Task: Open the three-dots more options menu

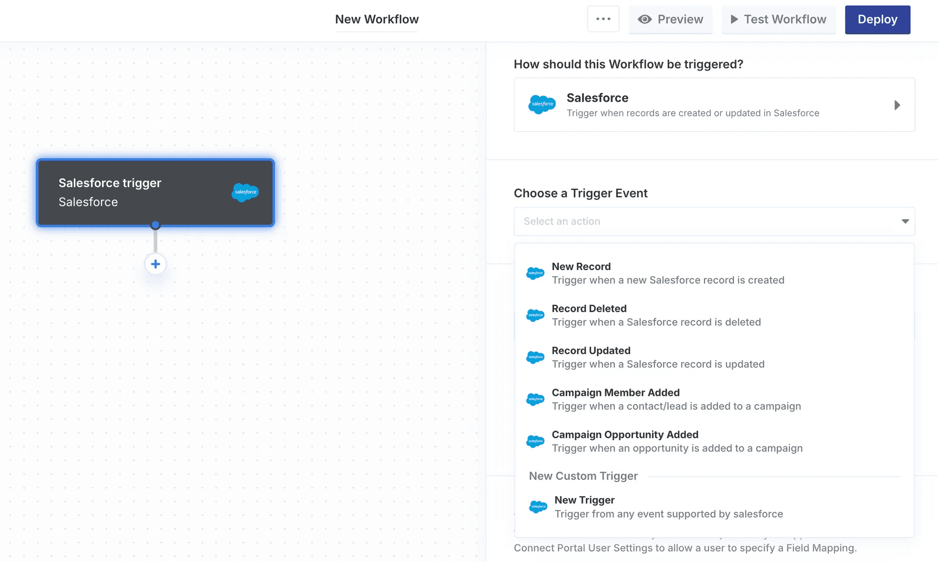Action: tap(603, 19)
